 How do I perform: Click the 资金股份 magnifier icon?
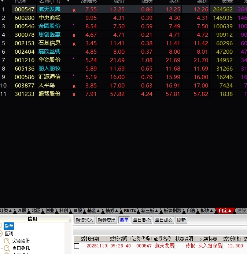[x=7, y=241]
